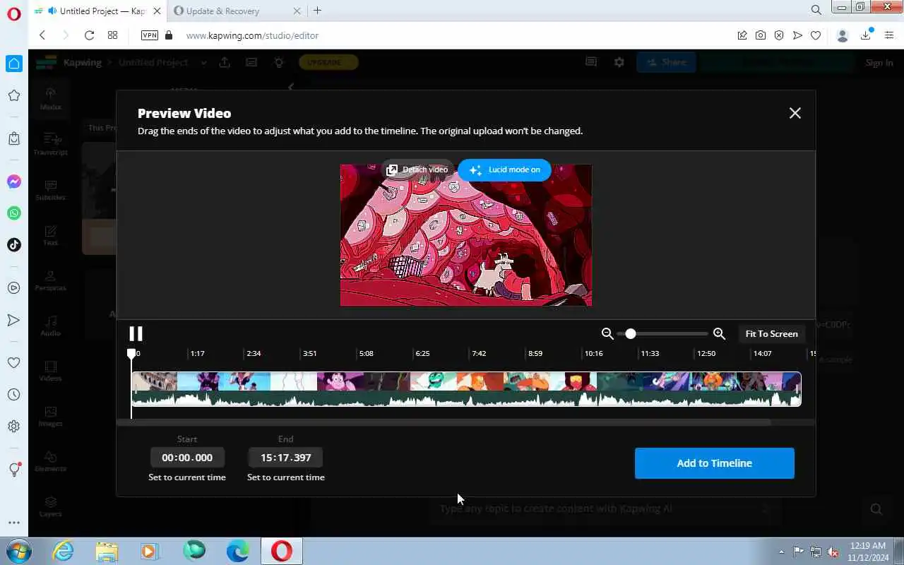Zoom in the preview timeline

pyautogui.click(x=719, y=333)
